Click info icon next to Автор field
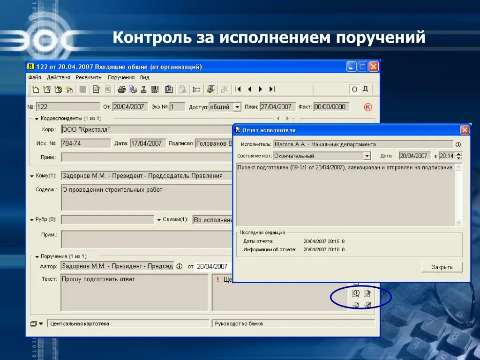Screen dimensions: 480x360 [180, 266]
